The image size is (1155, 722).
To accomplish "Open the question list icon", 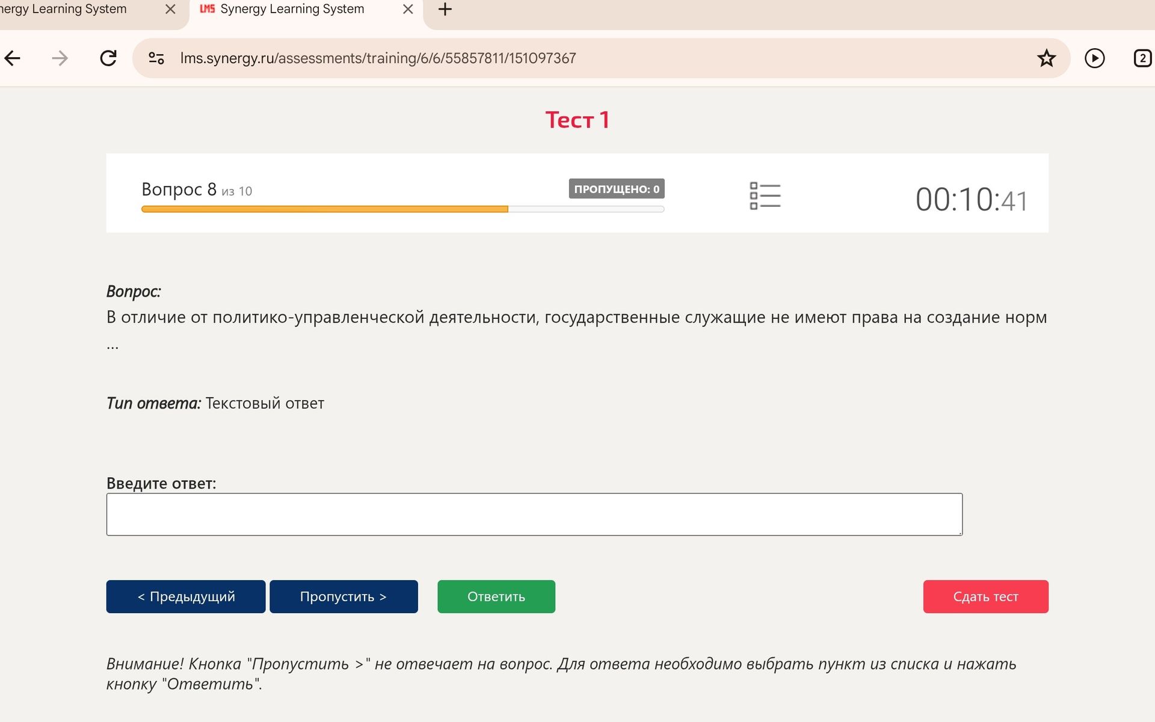I will tap(765, 196).
